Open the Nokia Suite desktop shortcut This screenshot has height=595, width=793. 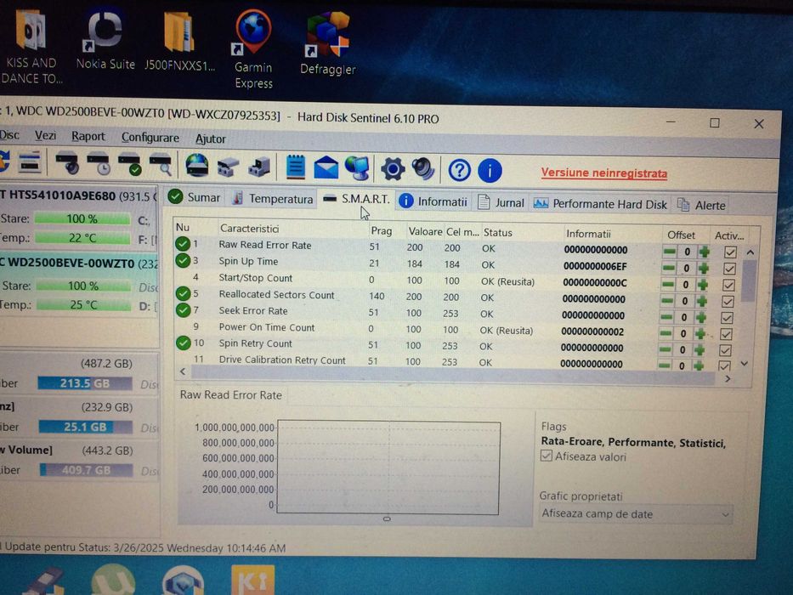tap(105, 41)
